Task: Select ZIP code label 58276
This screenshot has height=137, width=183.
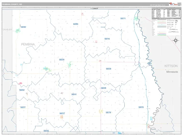Action: [x=108, y=112]
